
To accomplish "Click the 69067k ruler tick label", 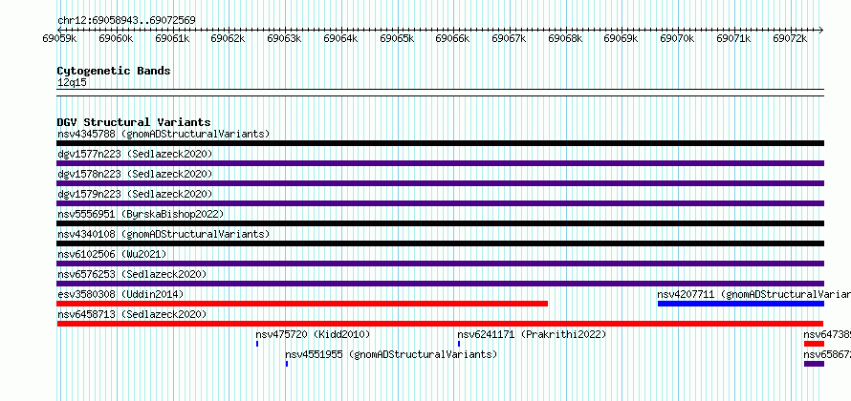I will [509, 38].
